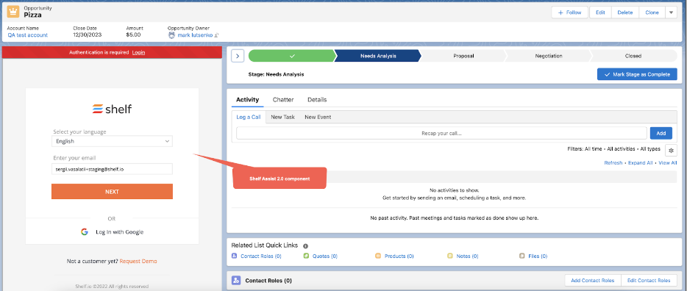Click the $5.00 amount value
687x291 pixels.
tap(133, 35)
